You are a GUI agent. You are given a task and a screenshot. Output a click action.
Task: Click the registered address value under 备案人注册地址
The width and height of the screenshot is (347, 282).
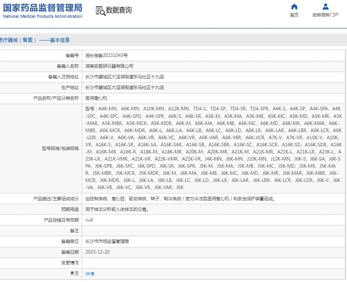124,77
